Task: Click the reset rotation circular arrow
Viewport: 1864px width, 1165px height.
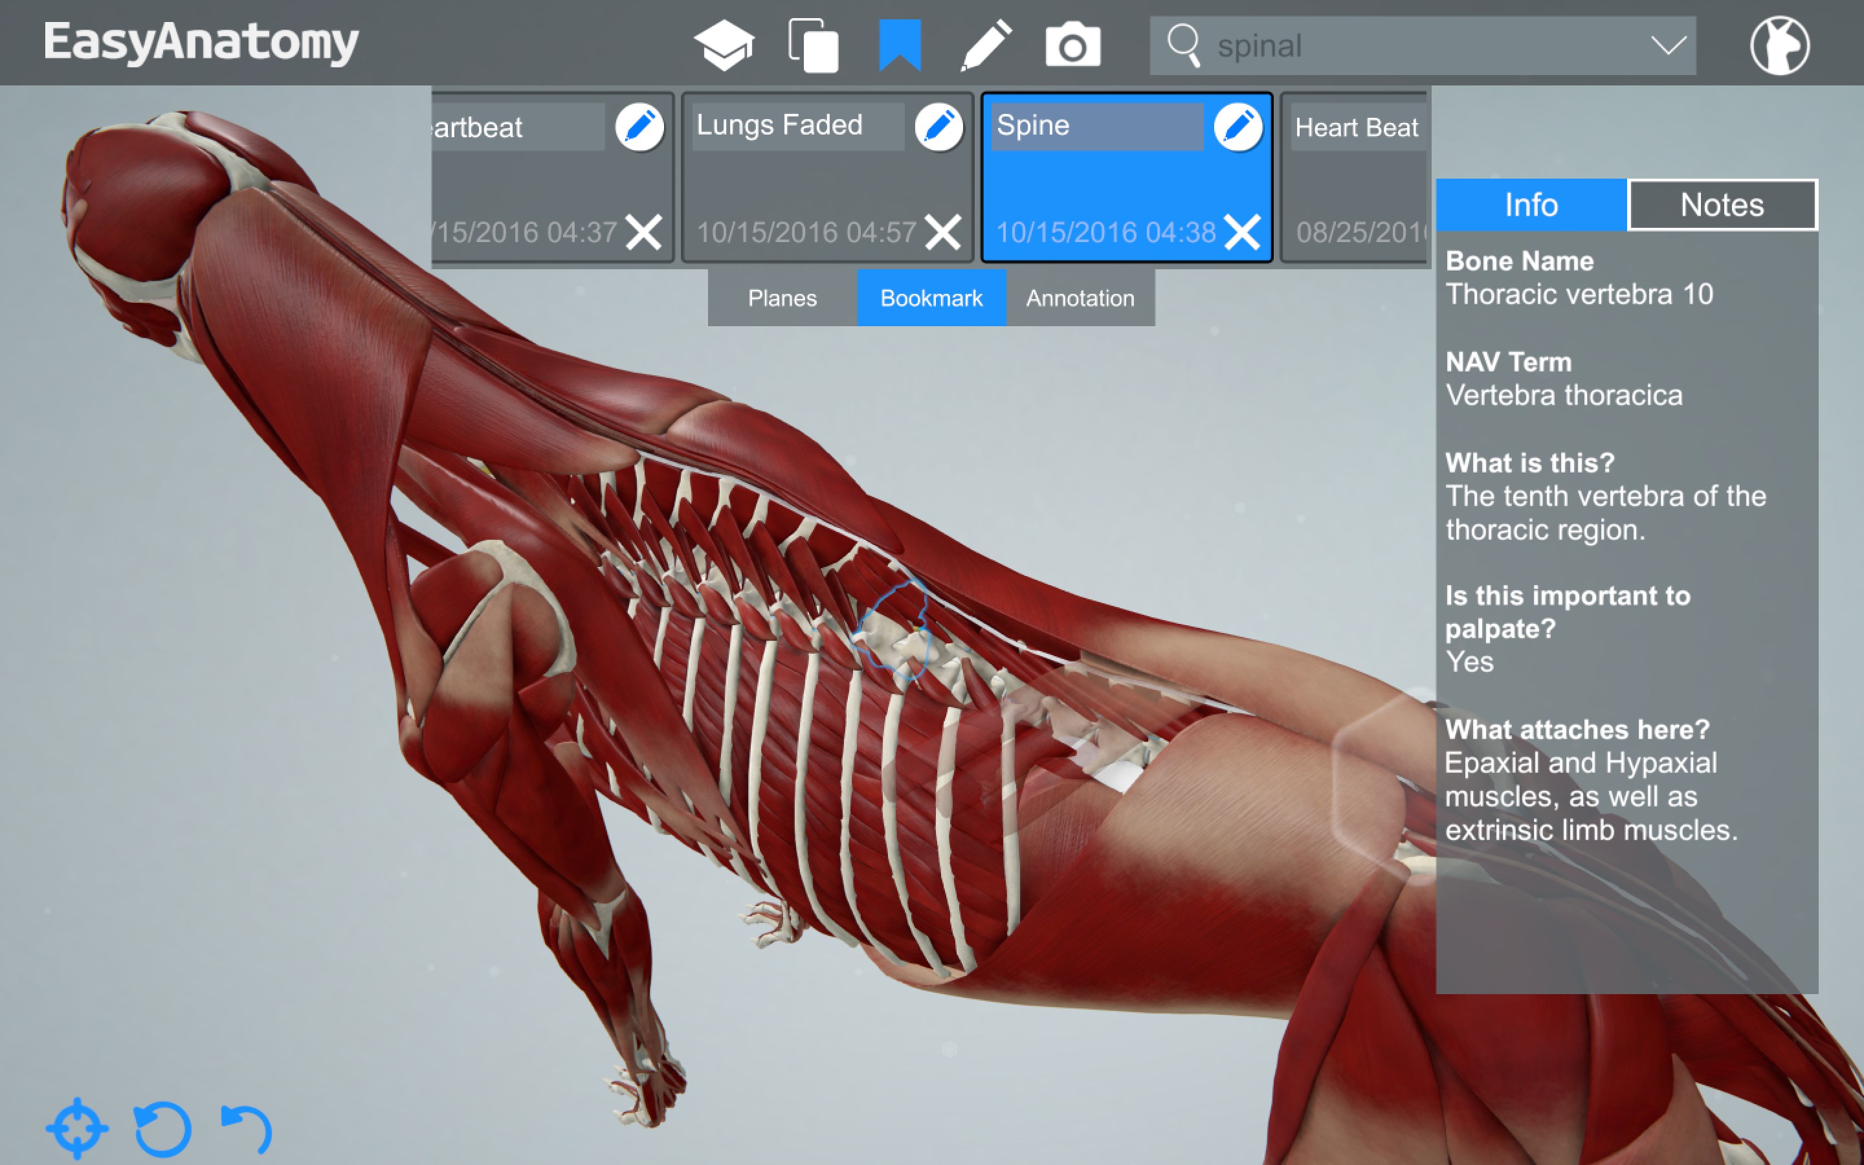Action: pos(162,1128)
